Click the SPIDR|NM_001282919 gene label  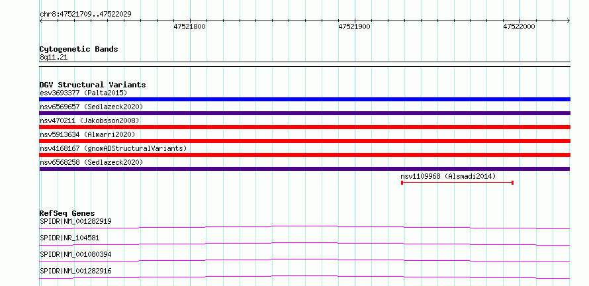[75, 221]
